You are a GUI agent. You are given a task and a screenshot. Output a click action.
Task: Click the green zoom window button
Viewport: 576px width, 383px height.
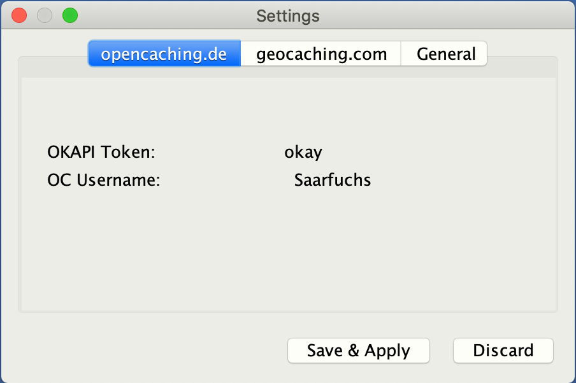coord(70,16)
